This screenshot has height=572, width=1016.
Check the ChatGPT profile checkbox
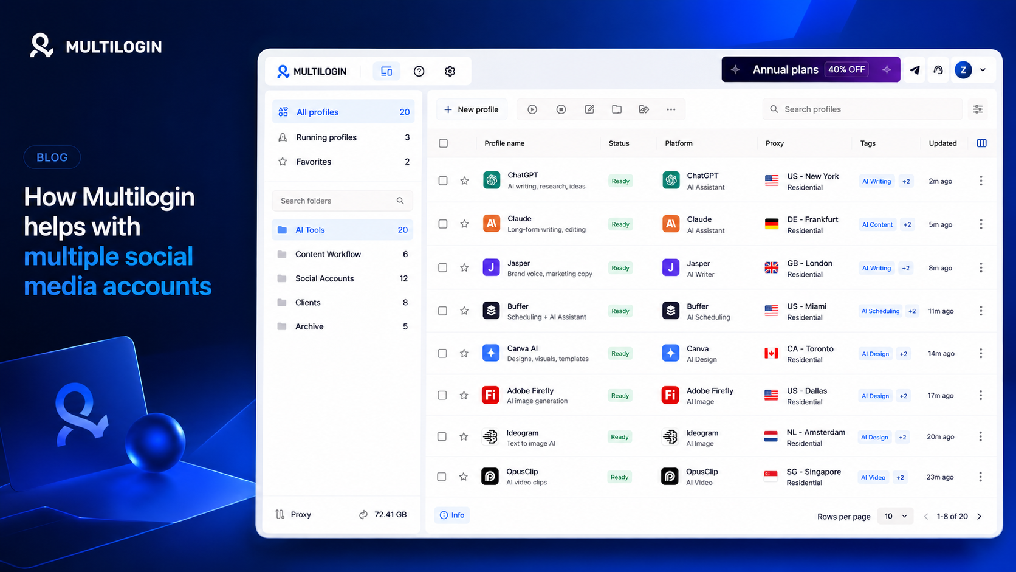(443, 181)
